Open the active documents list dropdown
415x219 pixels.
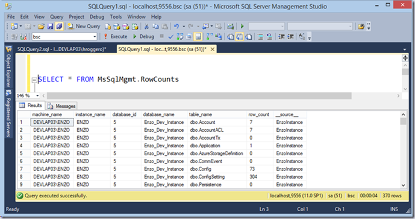404,49
